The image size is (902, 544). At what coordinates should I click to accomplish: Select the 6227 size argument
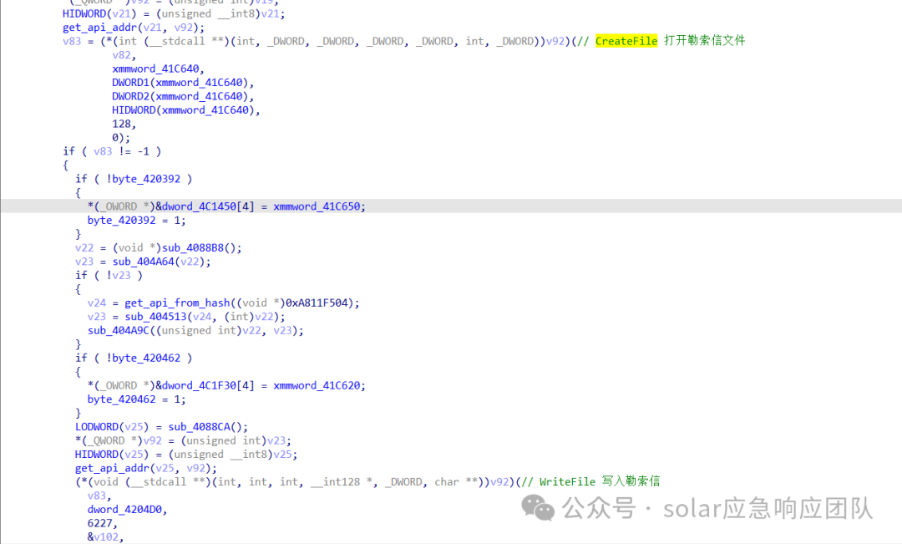tap(100, 523)
